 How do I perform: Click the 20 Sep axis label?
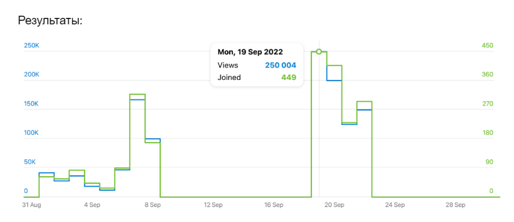(x=334, y=205)
